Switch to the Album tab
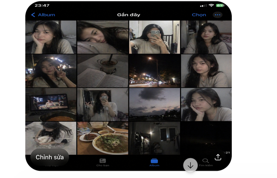 click(154, 163)
